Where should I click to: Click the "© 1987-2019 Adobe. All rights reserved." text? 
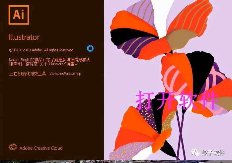click(x=41, y=50)
